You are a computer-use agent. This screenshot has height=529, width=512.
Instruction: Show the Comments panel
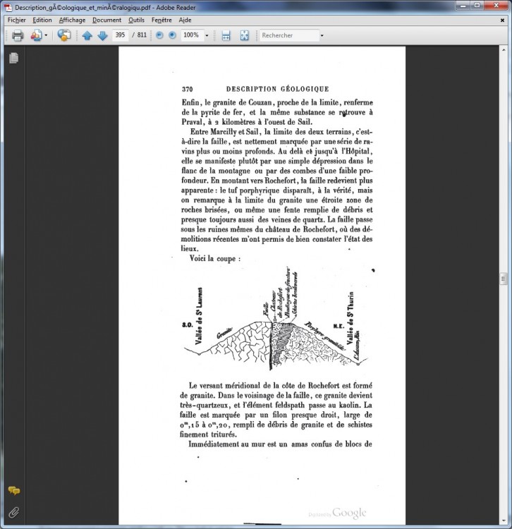click(13, 491)
